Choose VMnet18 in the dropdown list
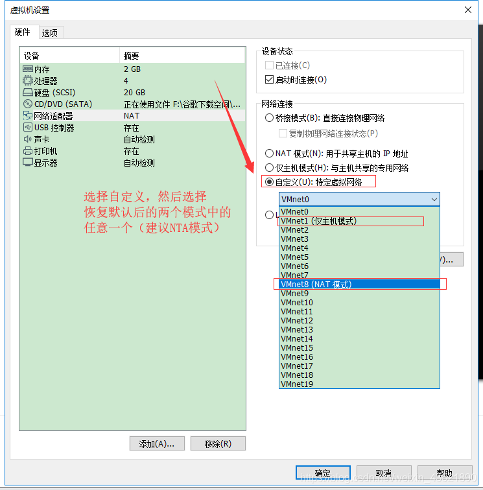Screen dimensions: 483x490 pos(359,375)
